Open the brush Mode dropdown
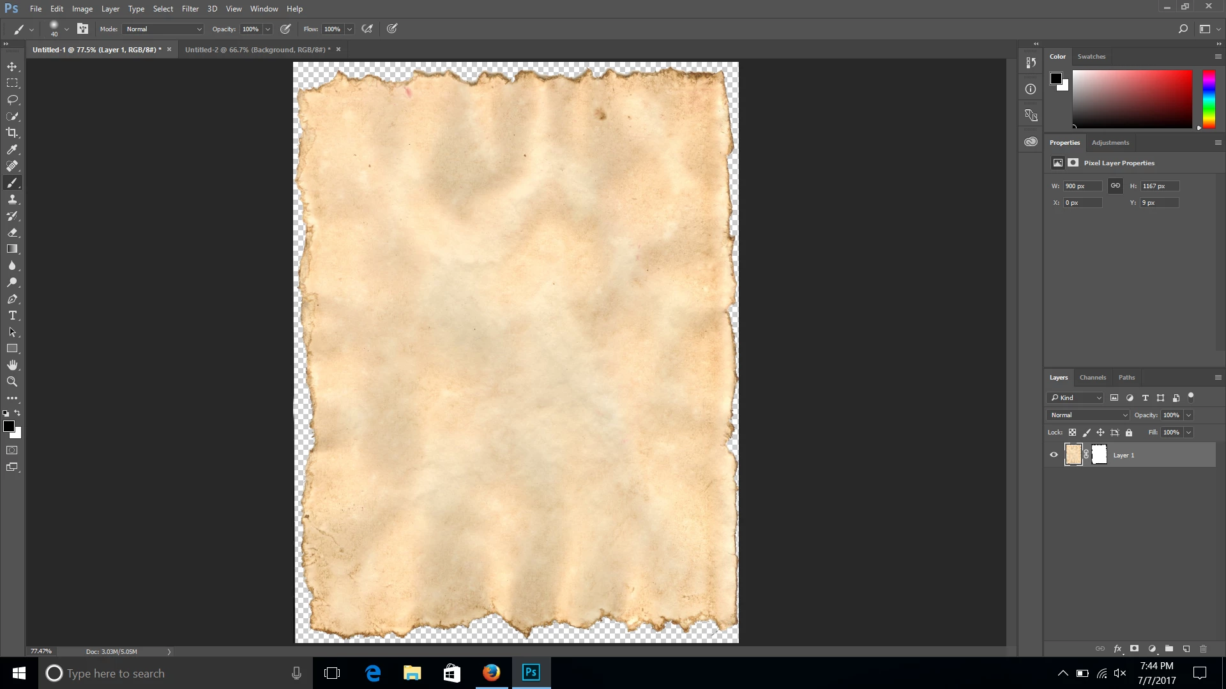Viewport: 1226px width, 689px height. click(x=164, y=29)
